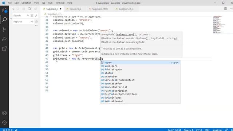Open the Source Control view
This screenshot has height=131, width=233.
(x=4, y=29)
